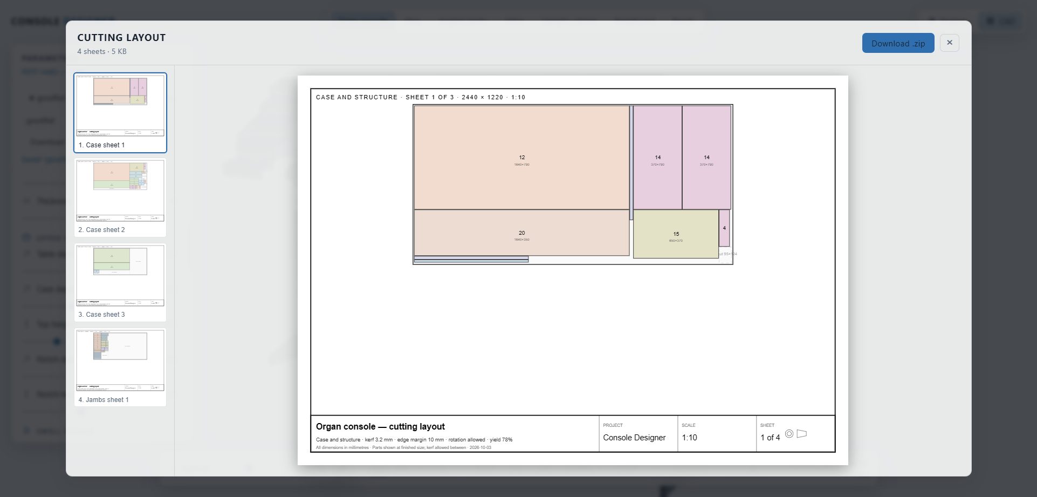This screenshot has height=497, width=1037.
Task: Select the narrow part 4 strip in preview
Action: (x=724, y=228)
